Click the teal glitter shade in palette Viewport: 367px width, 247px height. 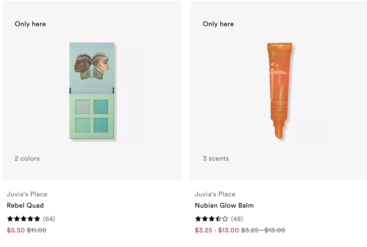tap(101, 107)
